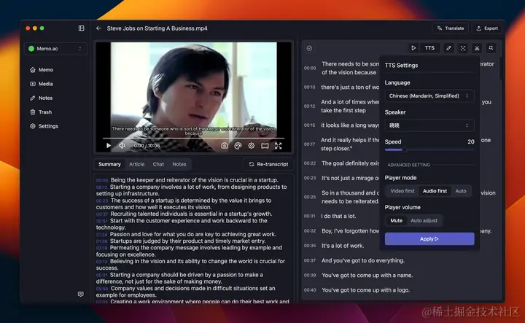The width and height of the screenshot is (525, 323).
Task: Select Video first player mode
Action: 402,191
